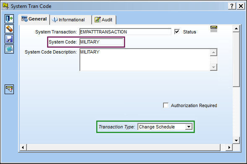Screen dimensions: 247x164
Task: Click the horizontal scrollbar thumb
Action: [123, 147]
